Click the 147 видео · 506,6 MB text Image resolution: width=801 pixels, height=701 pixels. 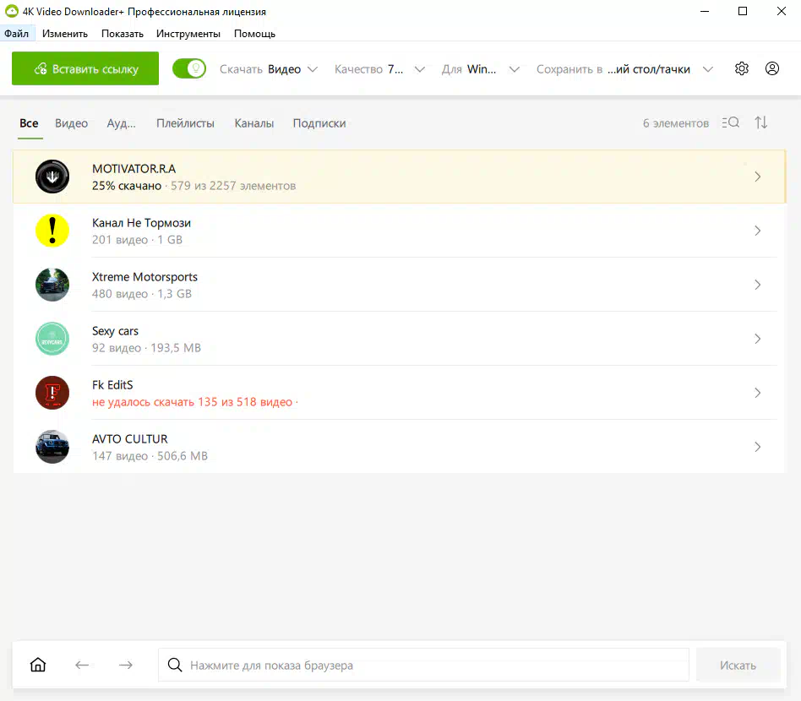point(150,456)
